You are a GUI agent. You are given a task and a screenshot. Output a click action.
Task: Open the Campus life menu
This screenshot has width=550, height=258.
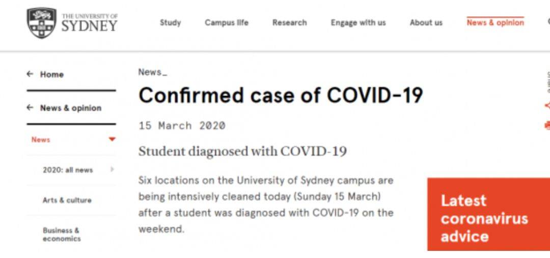coord(227,23)
